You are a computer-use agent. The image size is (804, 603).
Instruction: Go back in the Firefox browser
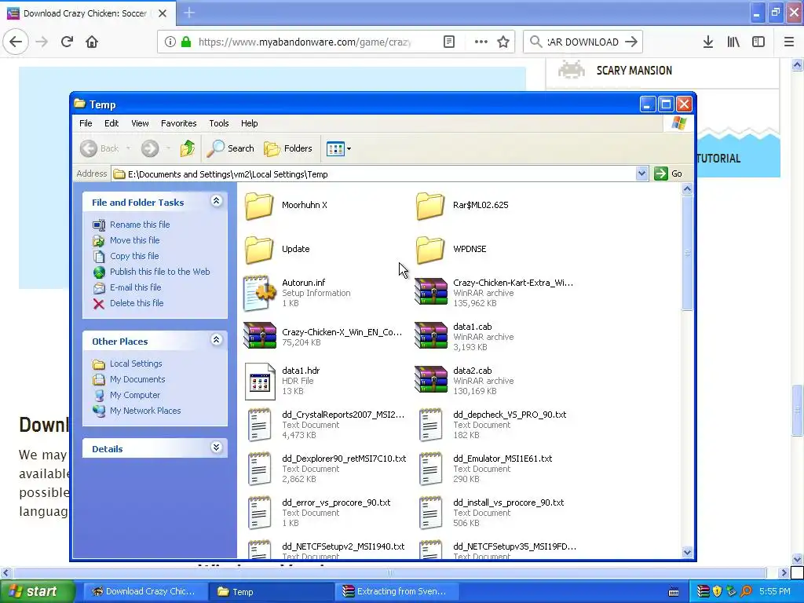pos(16,42)
